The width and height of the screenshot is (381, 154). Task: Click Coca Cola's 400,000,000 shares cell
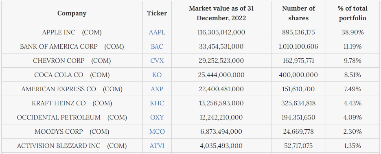pos(298,75)
